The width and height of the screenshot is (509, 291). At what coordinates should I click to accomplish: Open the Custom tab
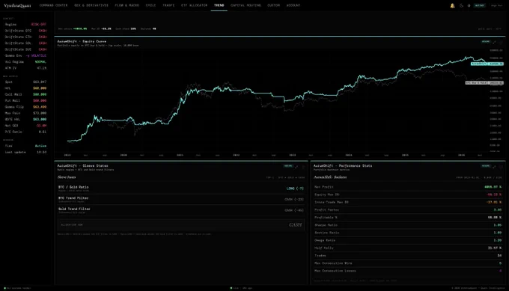[274, 5]
